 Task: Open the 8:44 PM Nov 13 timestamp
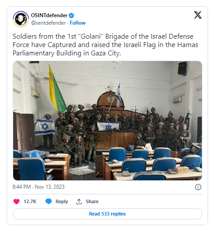[38, 187]
